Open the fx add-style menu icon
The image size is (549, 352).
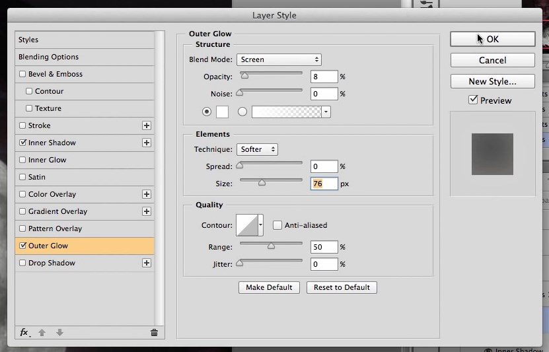coord(24,332)
